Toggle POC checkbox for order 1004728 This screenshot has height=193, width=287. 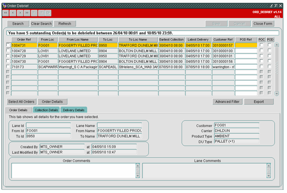click(x=261, y=50)
